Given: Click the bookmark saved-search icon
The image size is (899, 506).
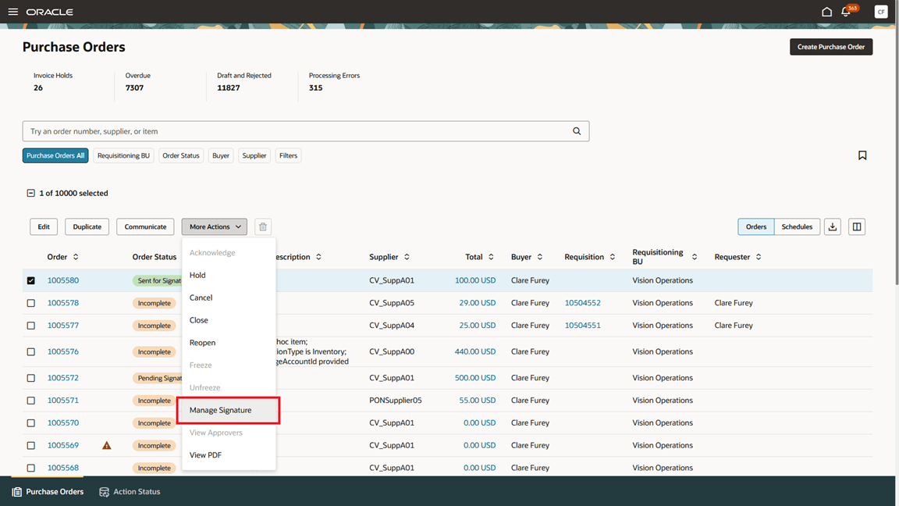Looking at the screenshot, I should coord(862,155).
